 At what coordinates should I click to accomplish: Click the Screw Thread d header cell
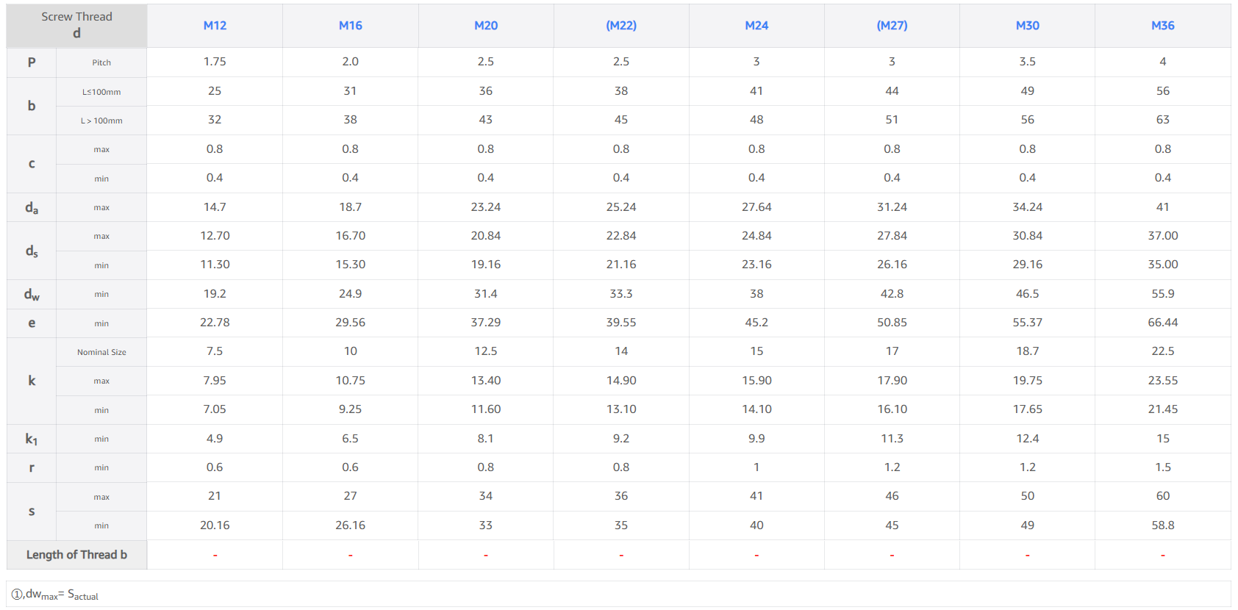[x=76, y=25]
